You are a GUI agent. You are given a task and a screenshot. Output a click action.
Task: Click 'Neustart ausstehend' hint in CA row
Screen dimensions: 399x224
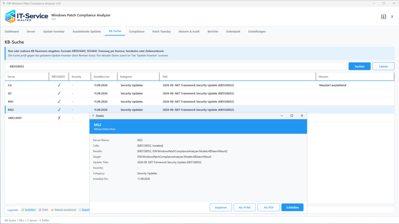pyautogui.click(x=333, y=85)
